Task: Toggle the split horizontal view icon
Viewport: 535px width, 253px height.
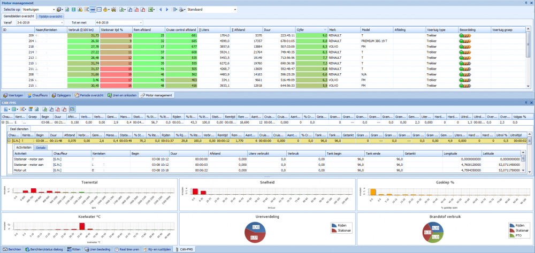Action: click(93, 10)
